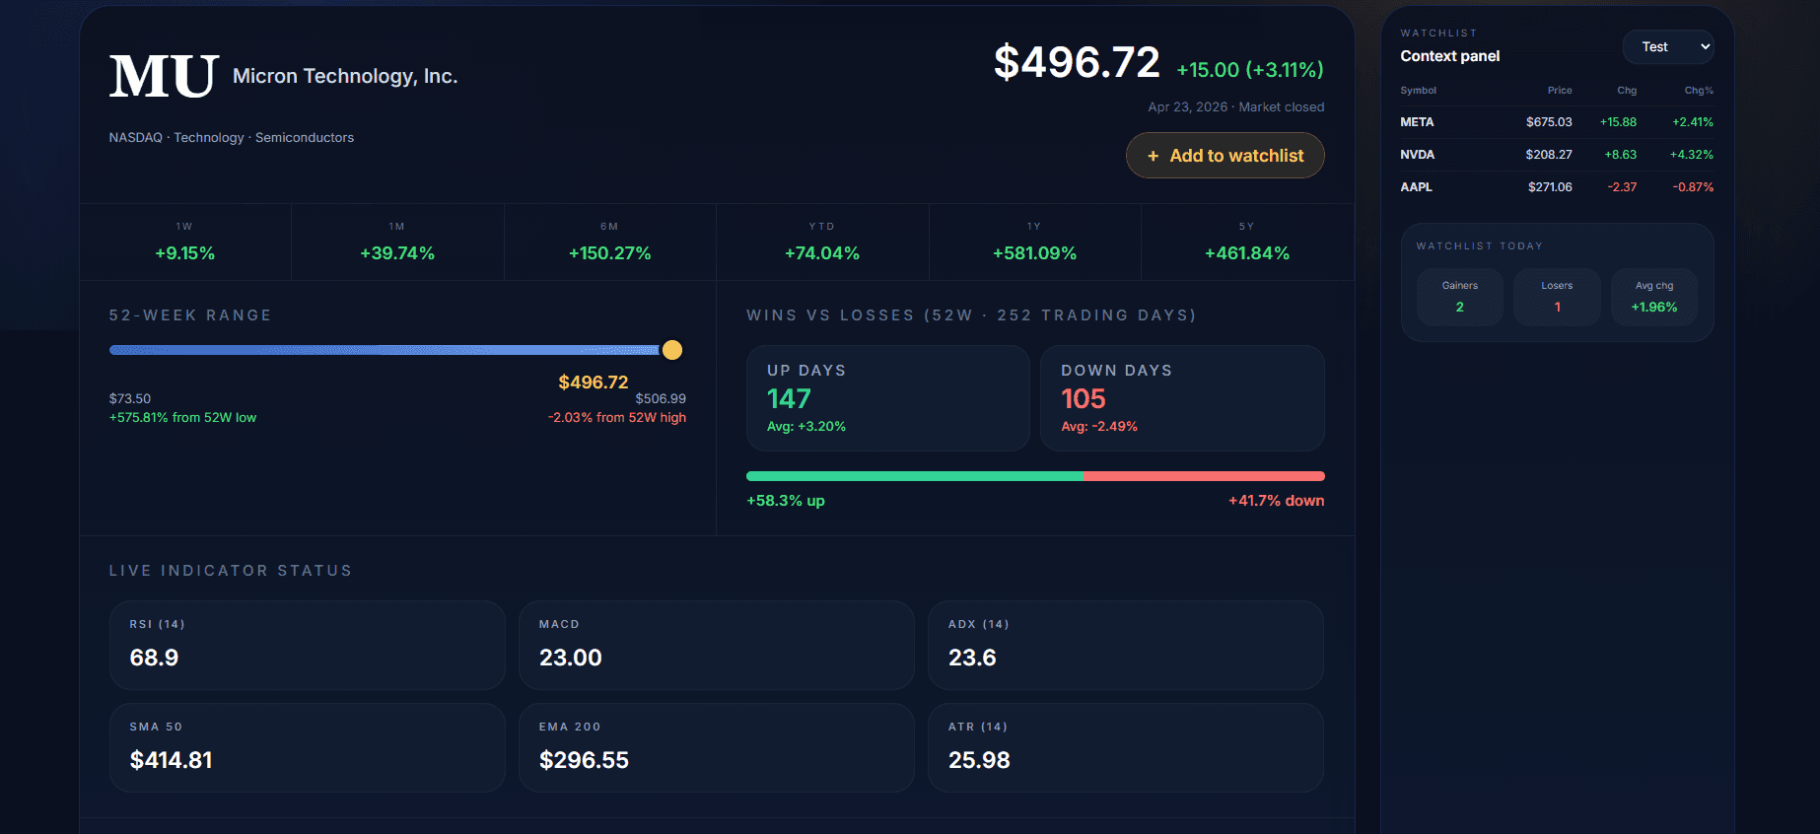Open the SMA 50 indicator card
The width and height of the screenshot is (1820, 834).
[307, 747]
